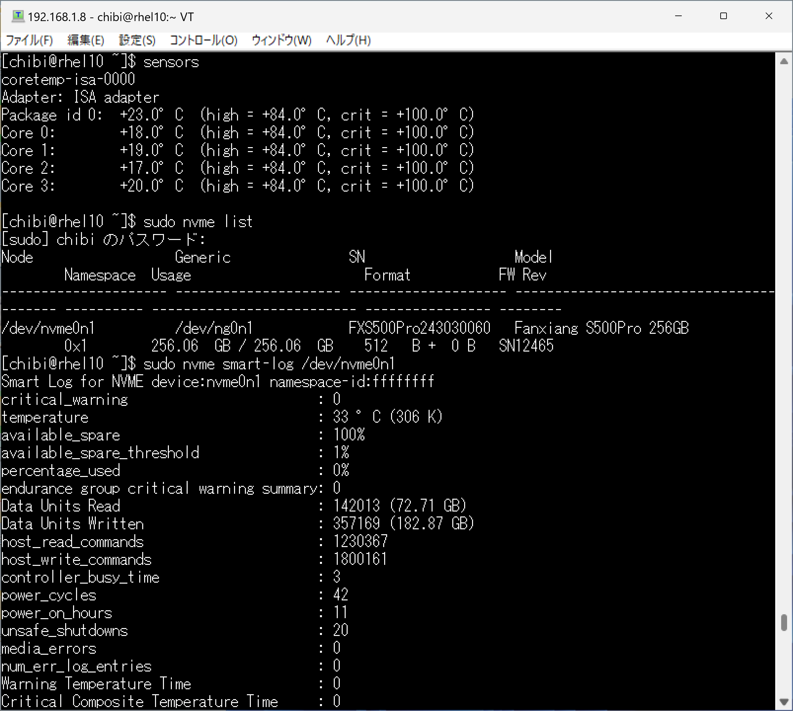The width and height of the screenshot is (793, 711).
Task: Minimize the Tera Term window
Action: pyautogui.click(x=678, y=16)
